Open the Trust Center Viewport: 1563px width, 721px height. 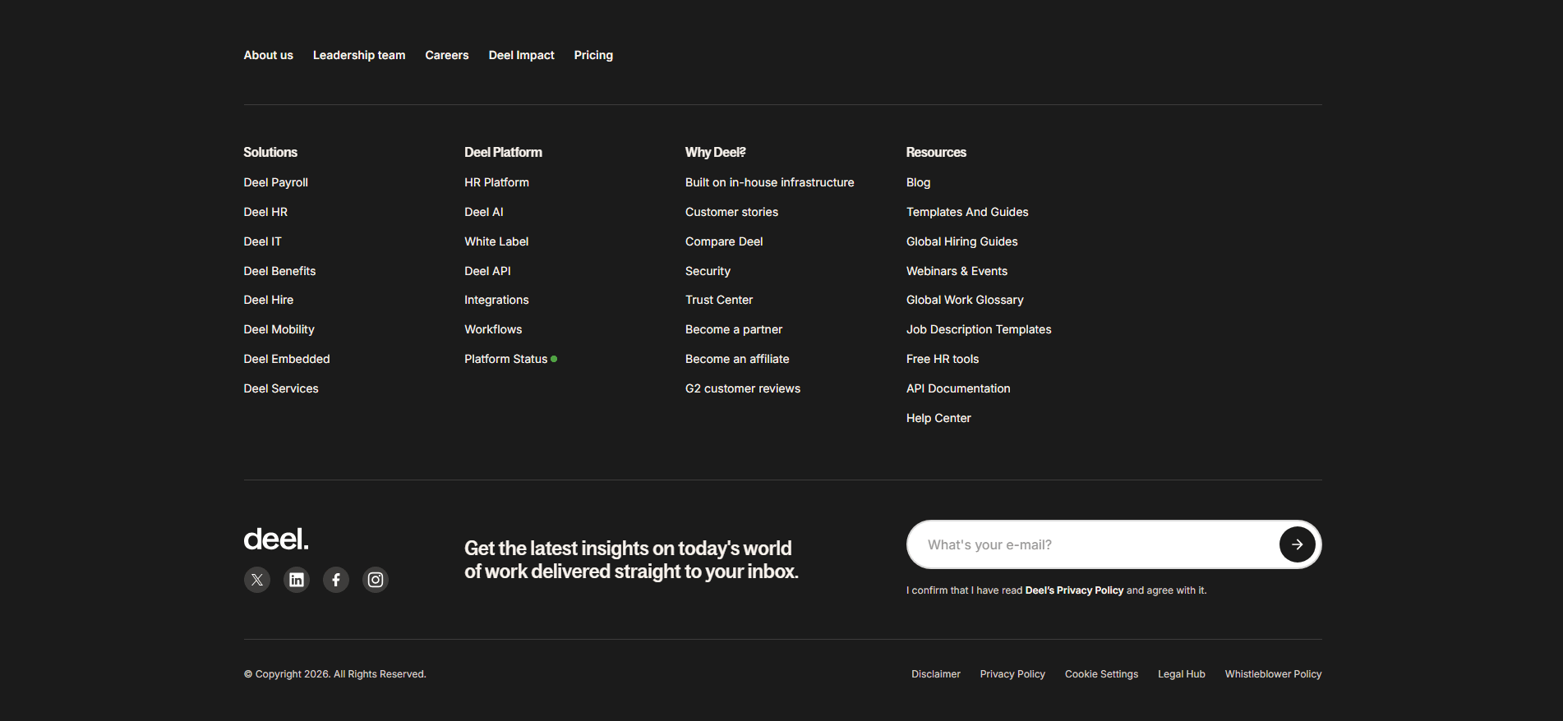click(x=719, y=300)
